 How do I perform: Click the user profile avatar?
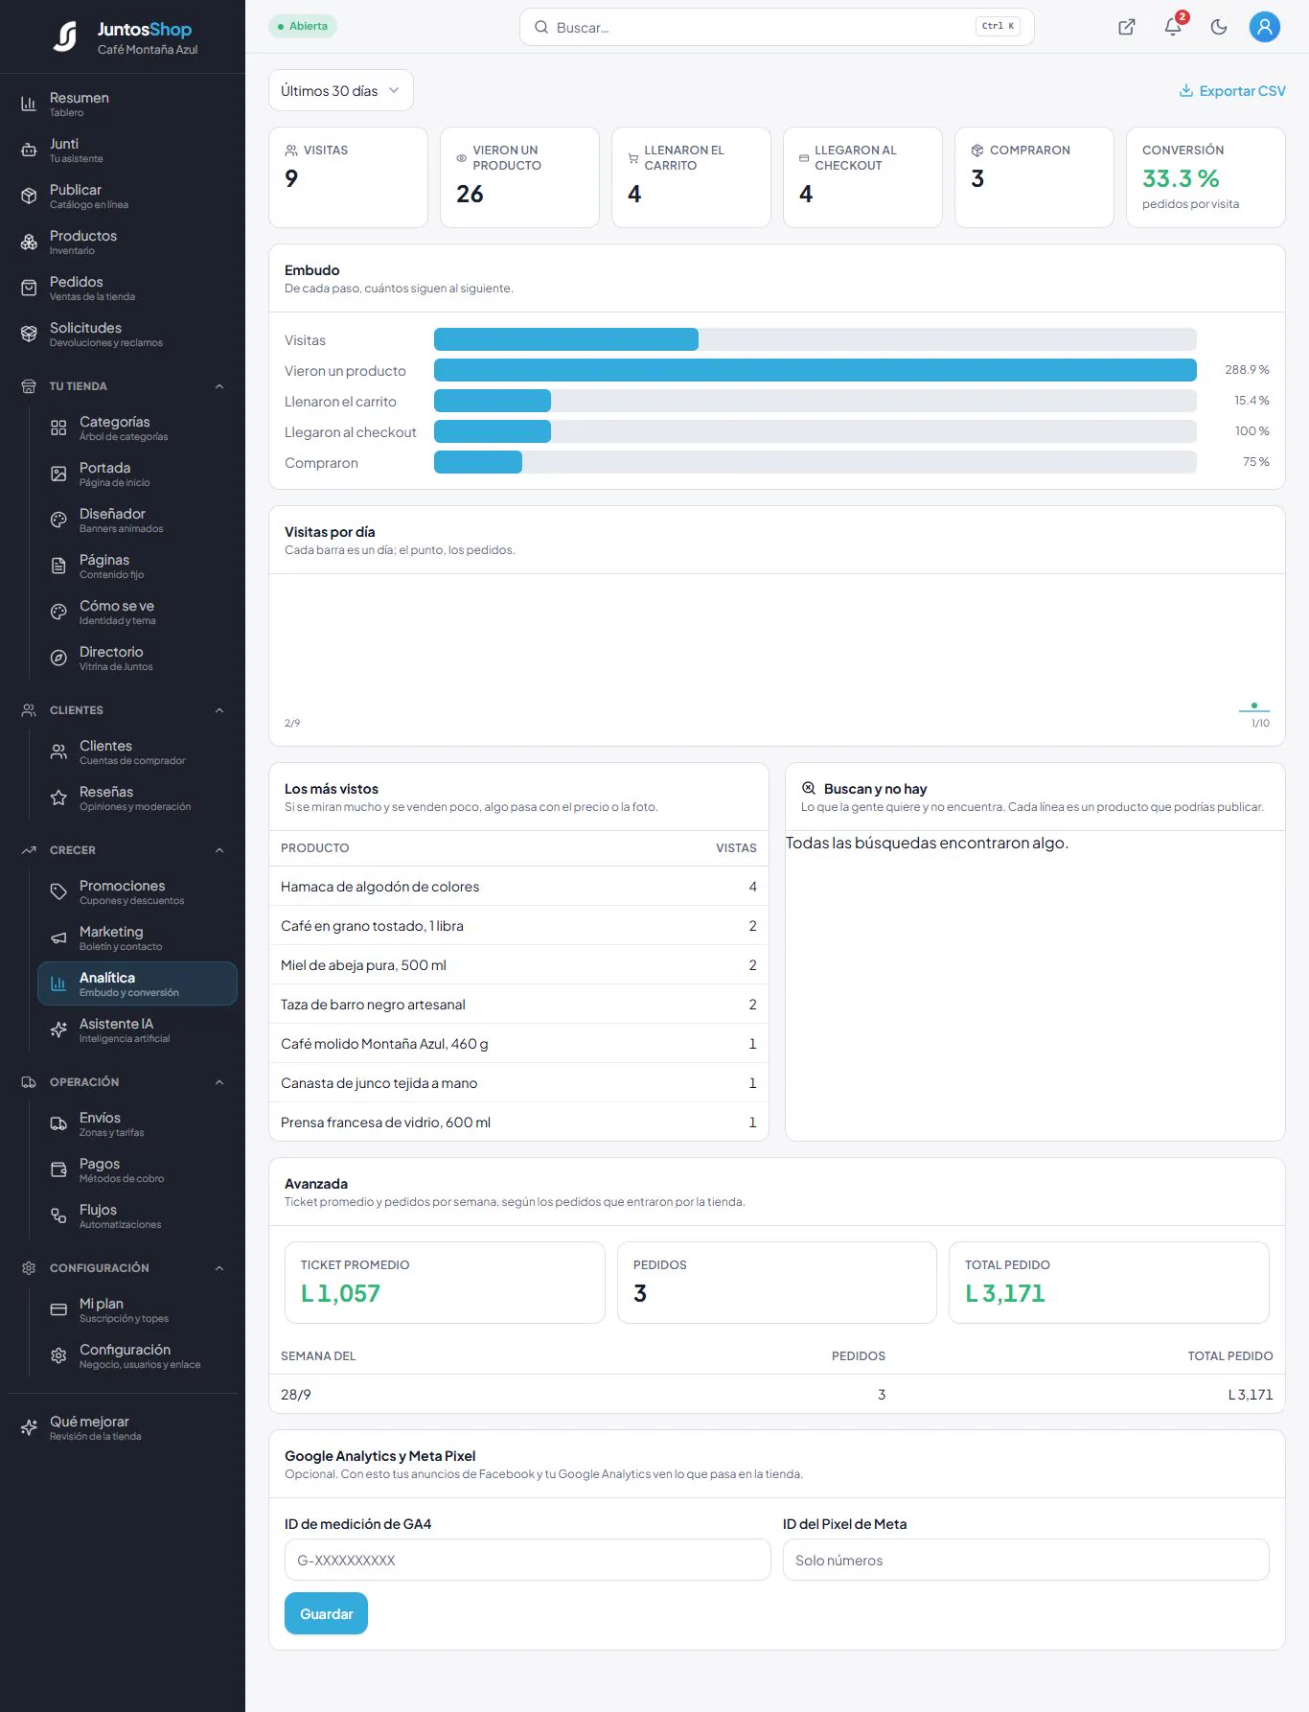1265,27
